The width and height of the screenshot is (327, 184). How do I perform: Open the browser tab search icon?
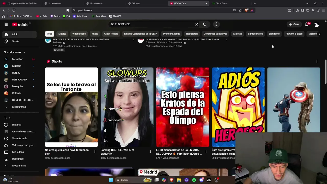[289, 10]
